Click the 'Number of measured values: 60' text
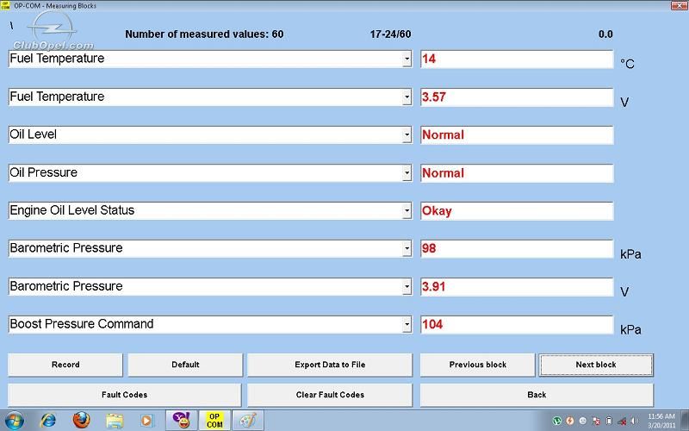This screenshot has height=431, width=689. (x=204, y=34)
